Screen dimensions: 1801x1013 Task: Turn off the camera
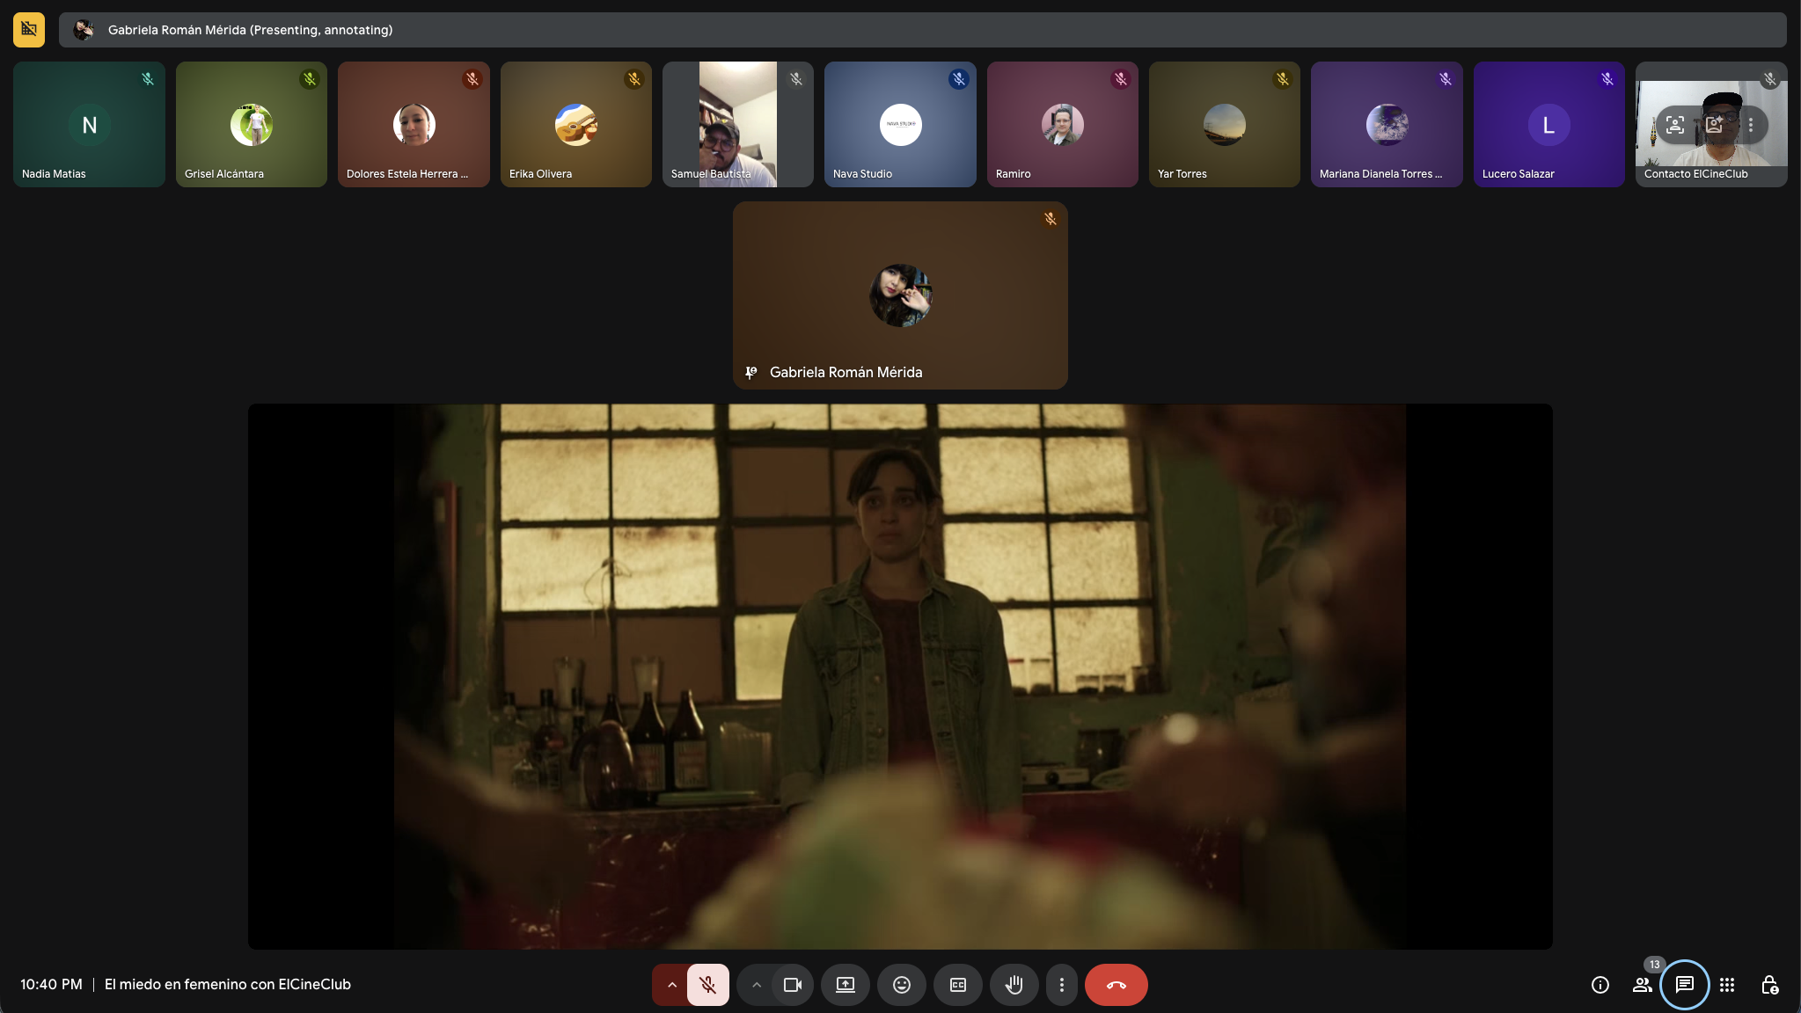[x=791, y=985]
